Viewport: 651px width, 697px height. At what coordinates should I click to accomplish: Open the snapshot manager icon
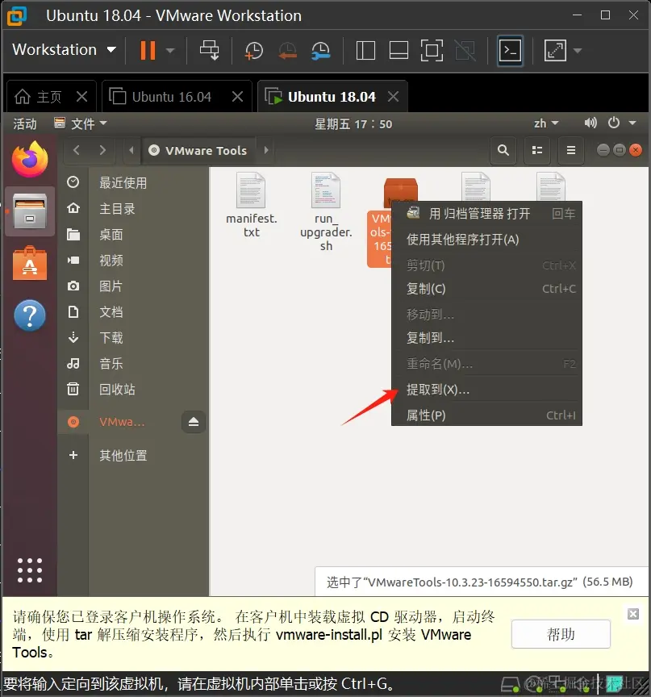321,51
